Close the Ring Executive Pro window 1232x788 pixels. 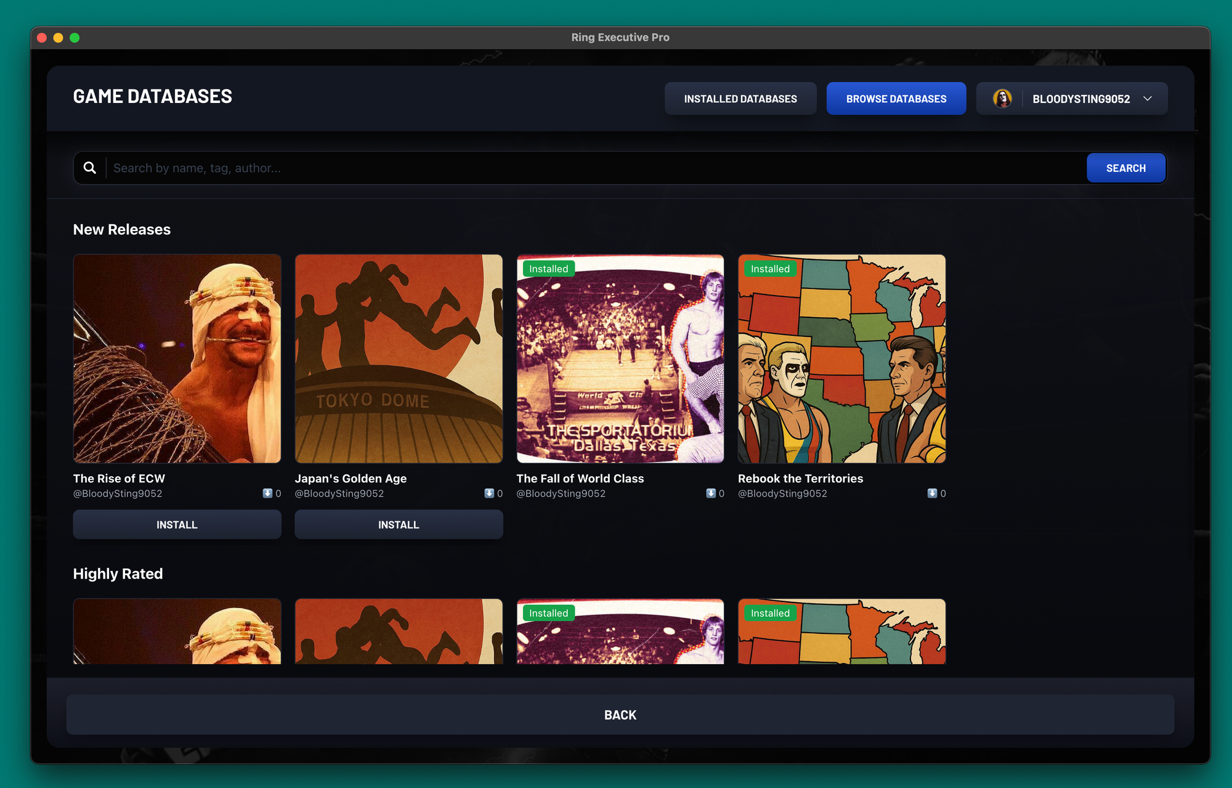[42, 38]
